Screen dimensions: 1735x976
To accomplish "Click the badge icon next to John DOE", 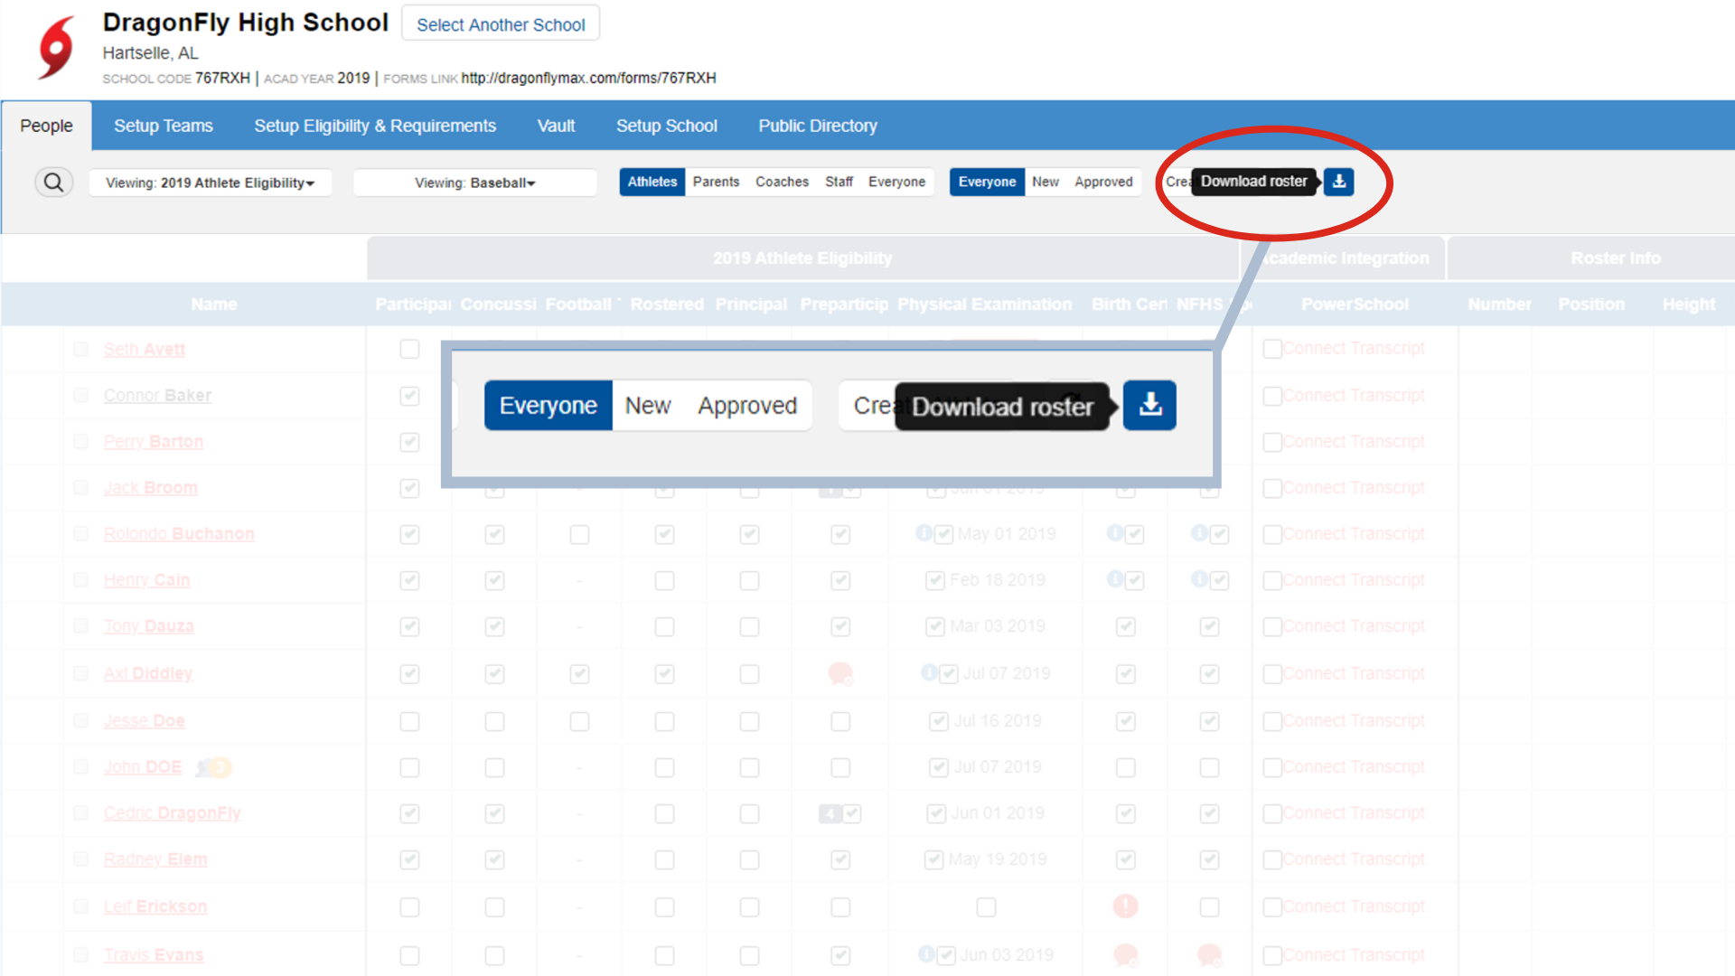I will click(x=215, y=767).
